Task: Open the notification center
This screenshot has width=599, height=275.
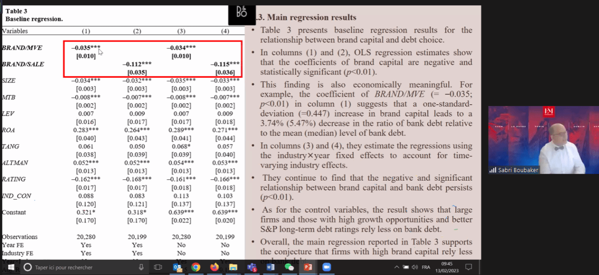Action: [469, 267]
